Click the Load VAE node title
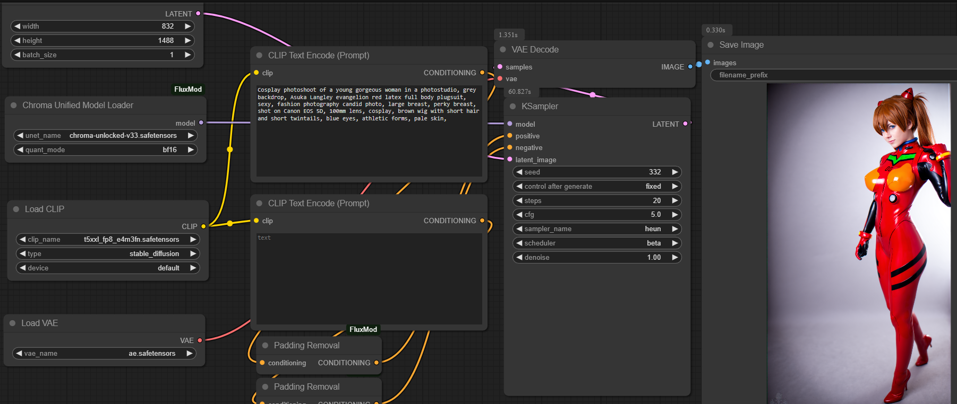 point(40,323)
